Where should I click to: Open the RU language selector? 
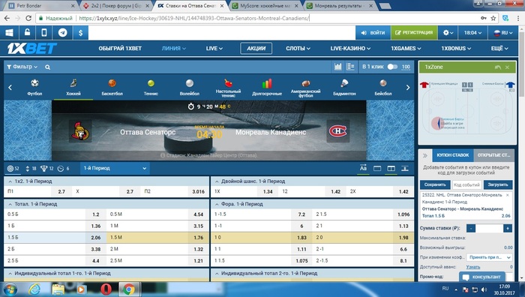click(503, 33)
